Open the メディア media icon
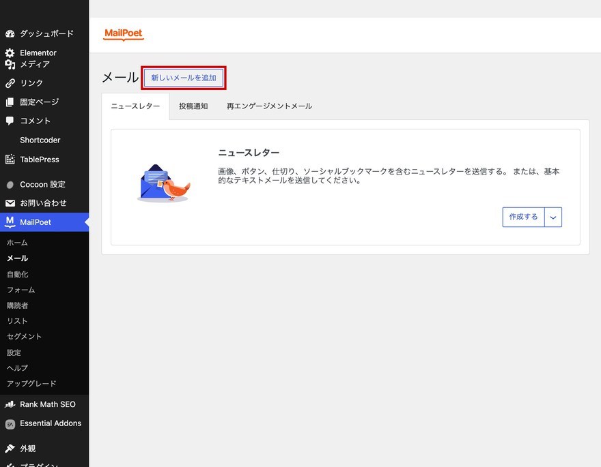 (10, 64)
